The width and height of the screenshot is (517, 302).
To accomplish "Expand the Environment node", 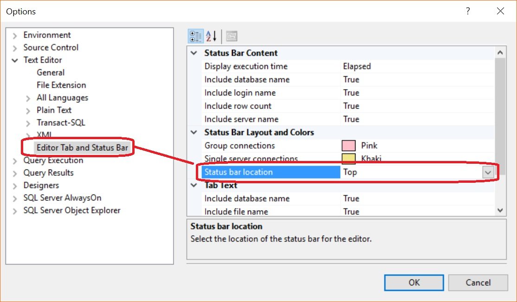I will (x=14, y=35).
